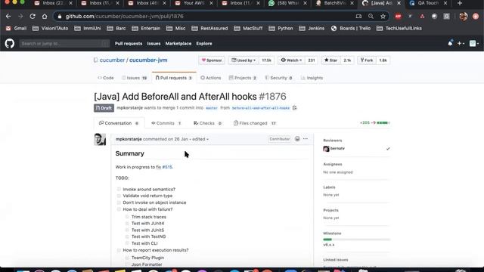Expand the 'edited' history dropdown
The image size is (484, 272).
(200, 139)
